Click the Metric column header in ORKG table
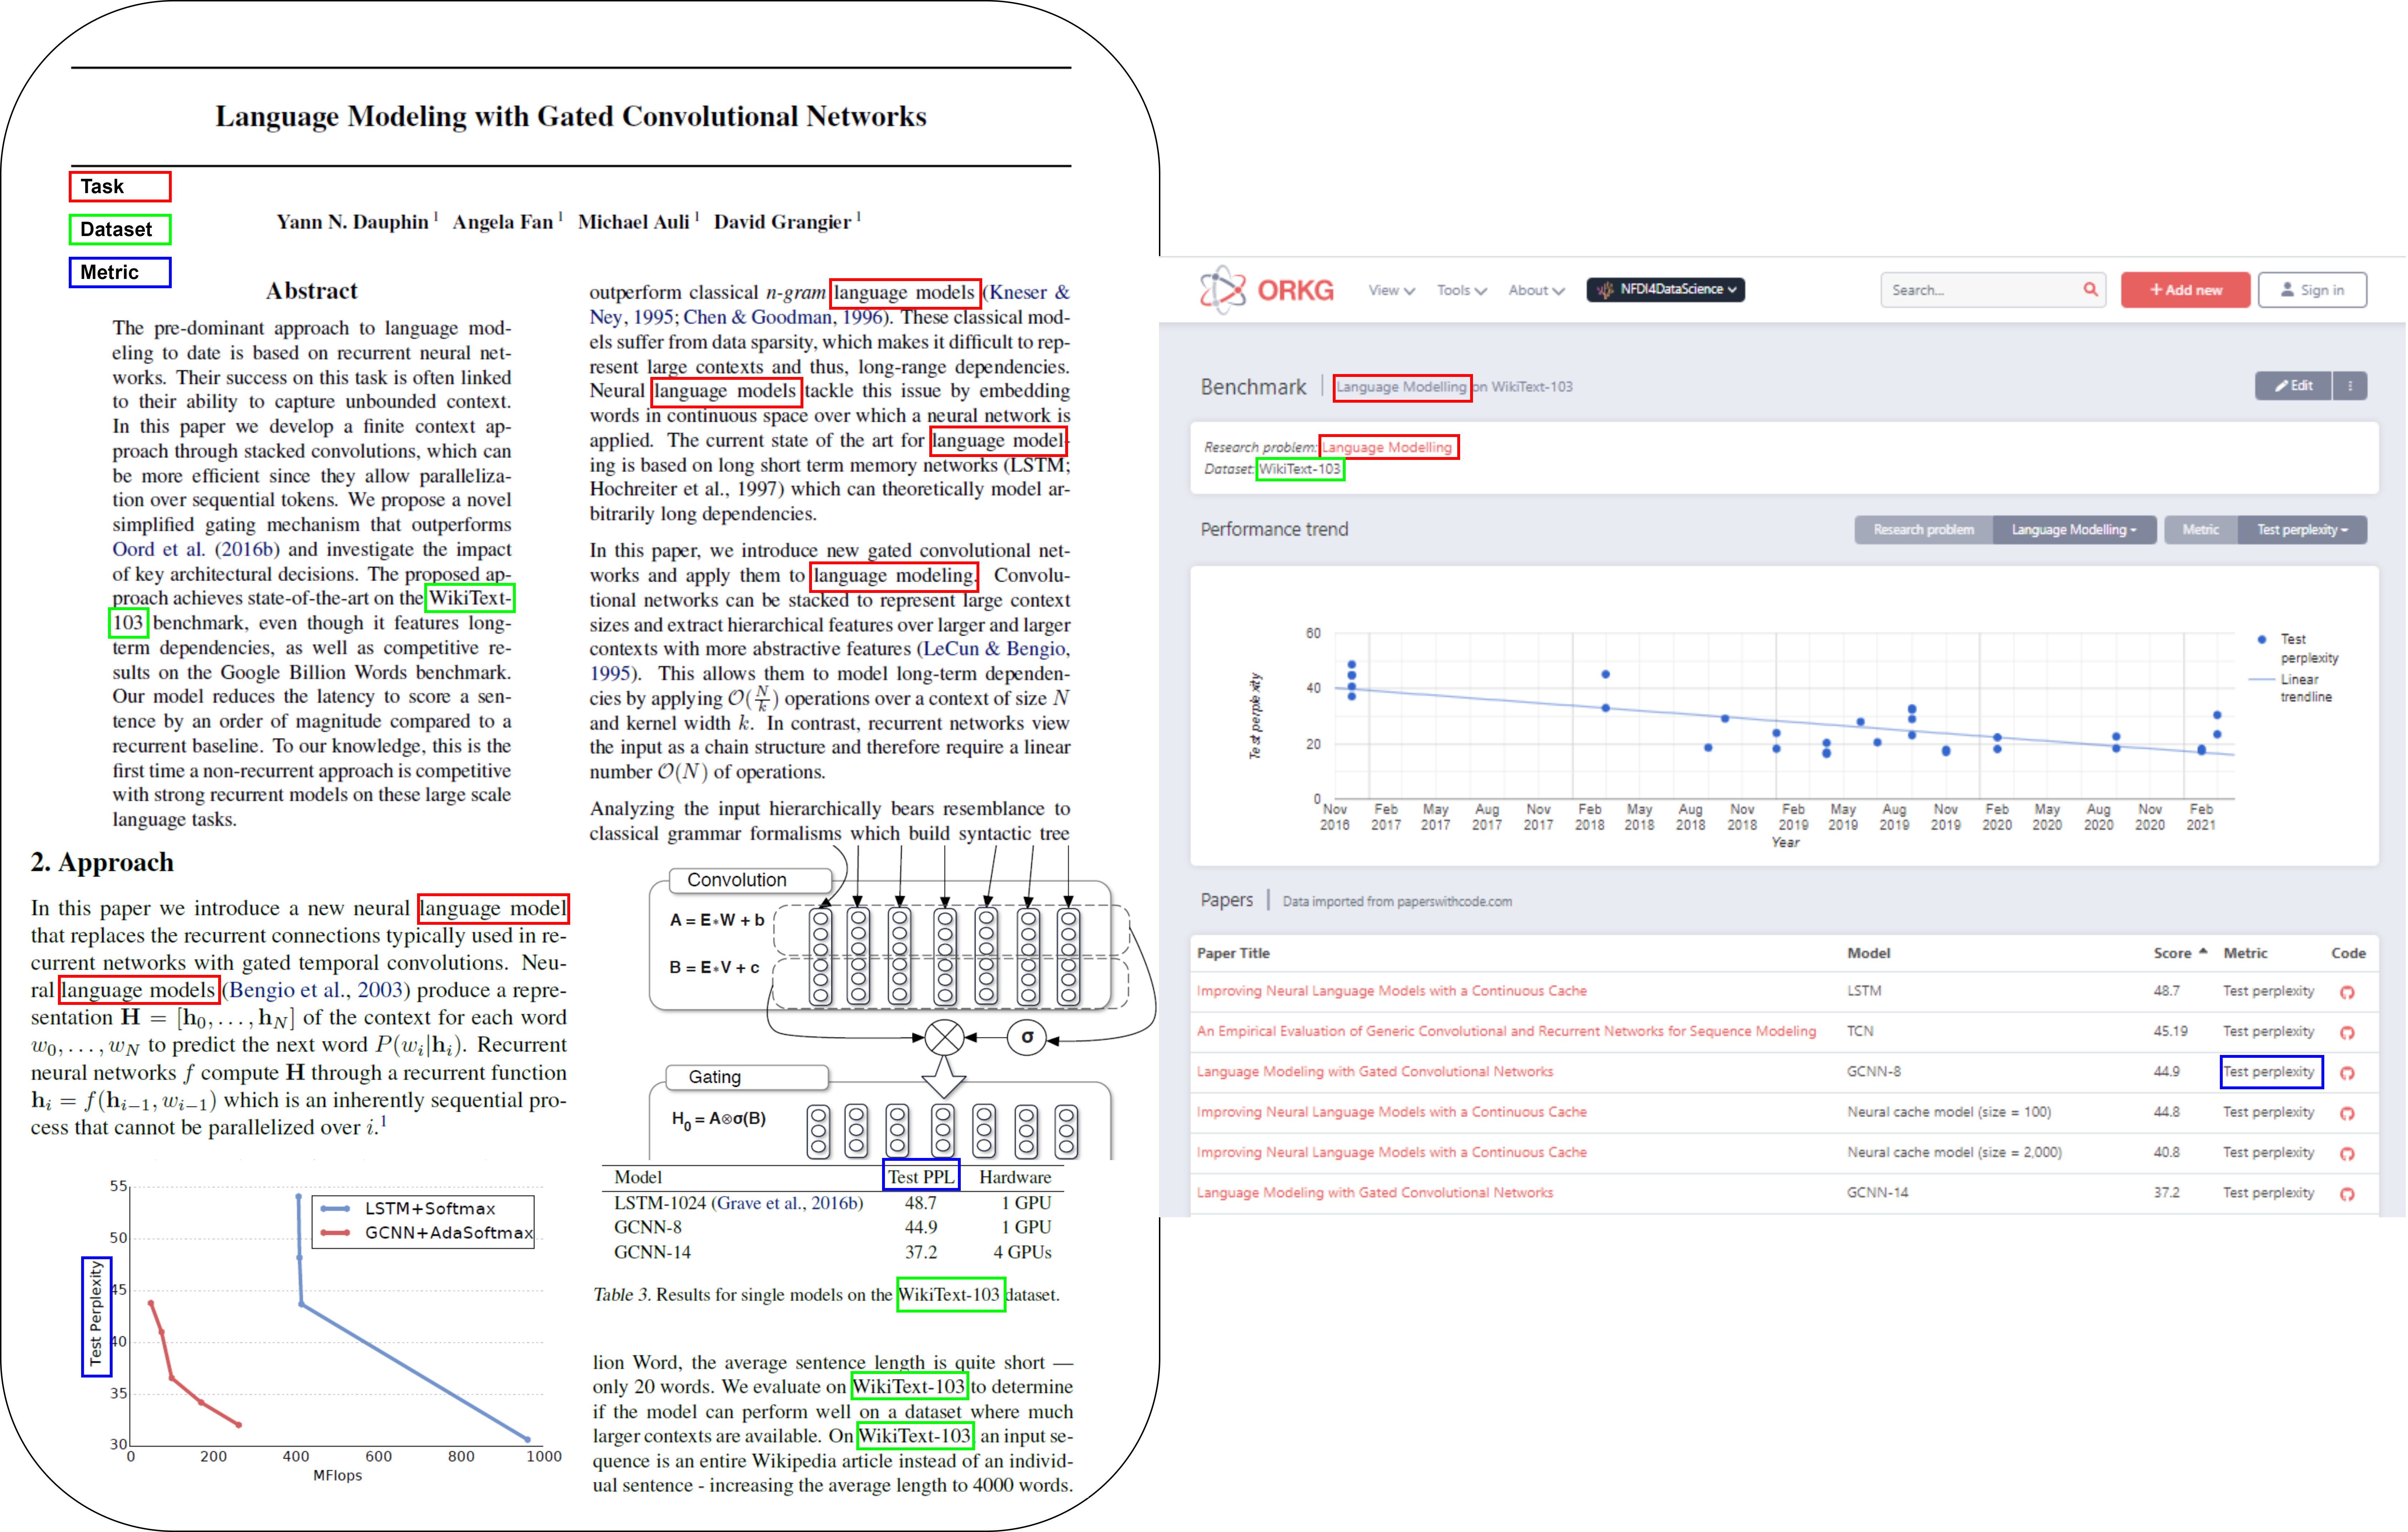The image size is (2408, 1532). coord(2245,953)
